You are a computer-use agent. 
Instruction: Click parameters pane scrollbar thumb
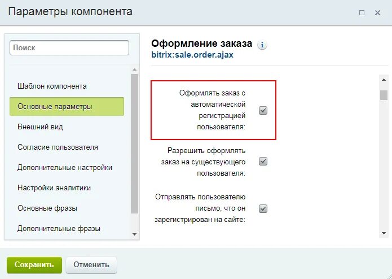click(384, 95)
